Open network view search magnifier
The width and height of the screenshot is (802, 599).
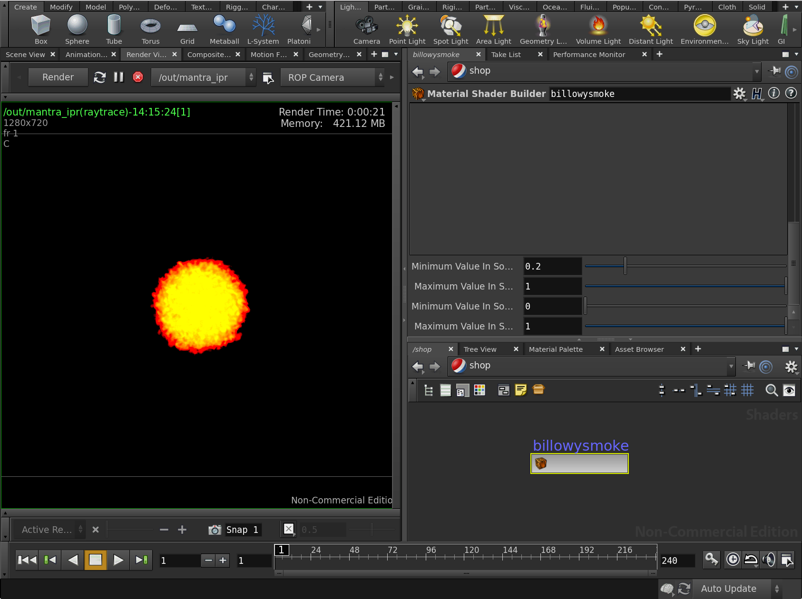tap(771, 390)
